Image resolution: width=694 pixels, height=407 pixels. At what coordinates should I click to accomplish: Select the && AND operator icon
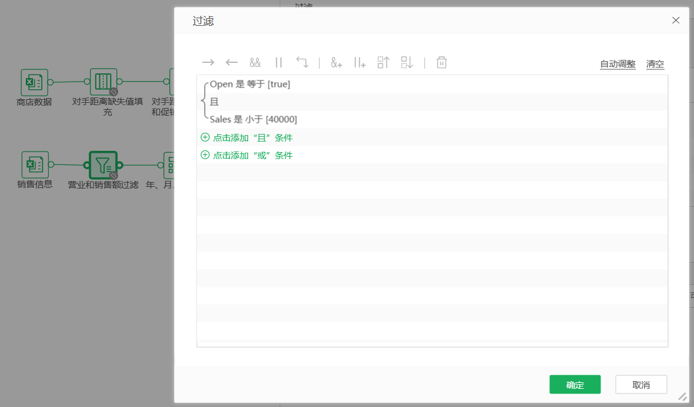click(x=255, y=62)
